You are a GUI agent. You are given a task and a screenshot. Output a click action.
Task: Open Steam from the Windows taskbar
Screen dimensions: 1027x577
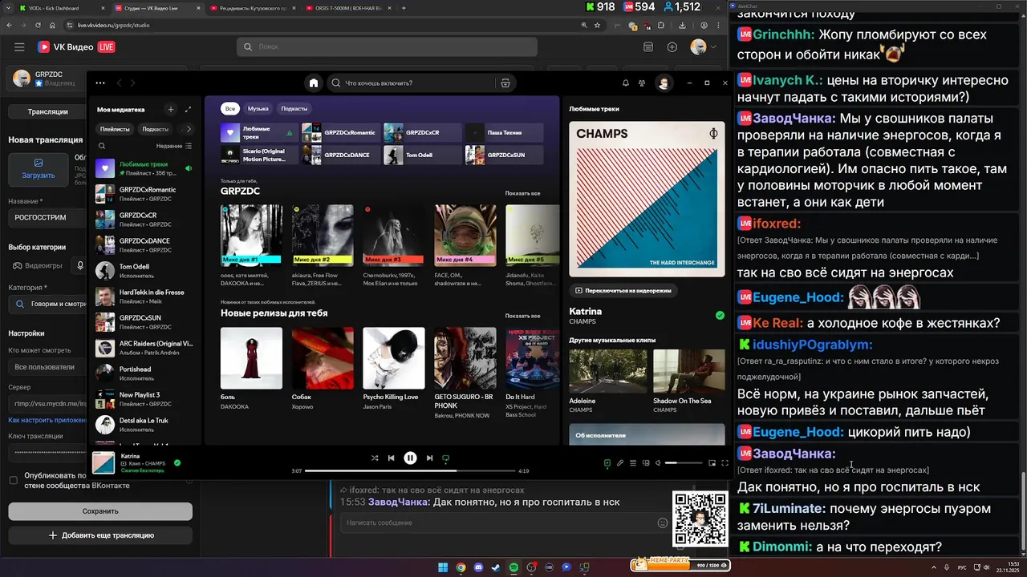(496, 567)
